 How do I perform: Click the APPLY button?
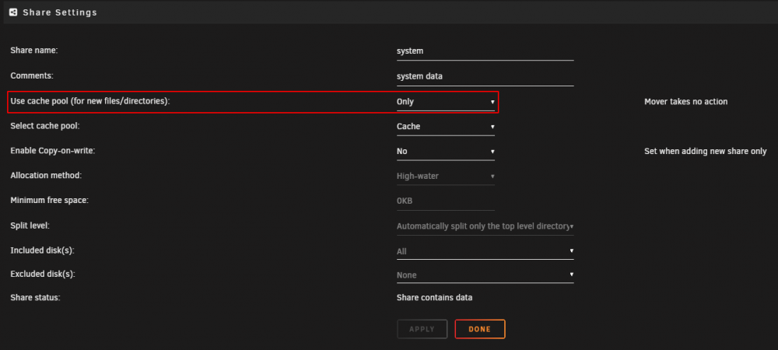pyautogui.click(x=422, y=329)
